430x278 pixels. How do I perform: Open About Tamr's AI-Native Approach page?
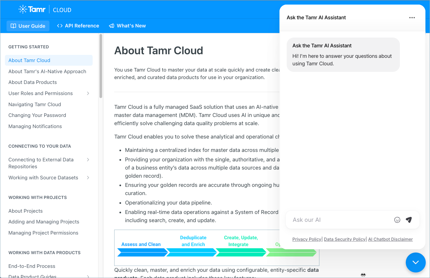pyautogui.click(x=47, y=72)
